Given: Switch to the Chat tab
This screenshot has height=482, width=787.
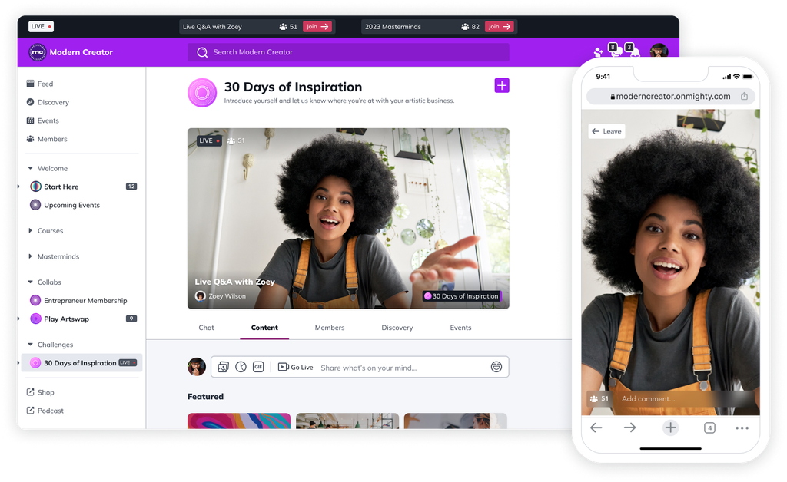Looking at the screenshot, I should click(206, 328).
